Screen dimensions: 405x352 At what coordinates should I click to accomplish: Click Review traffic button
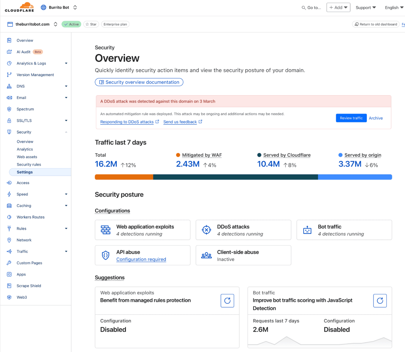[351, 118]
